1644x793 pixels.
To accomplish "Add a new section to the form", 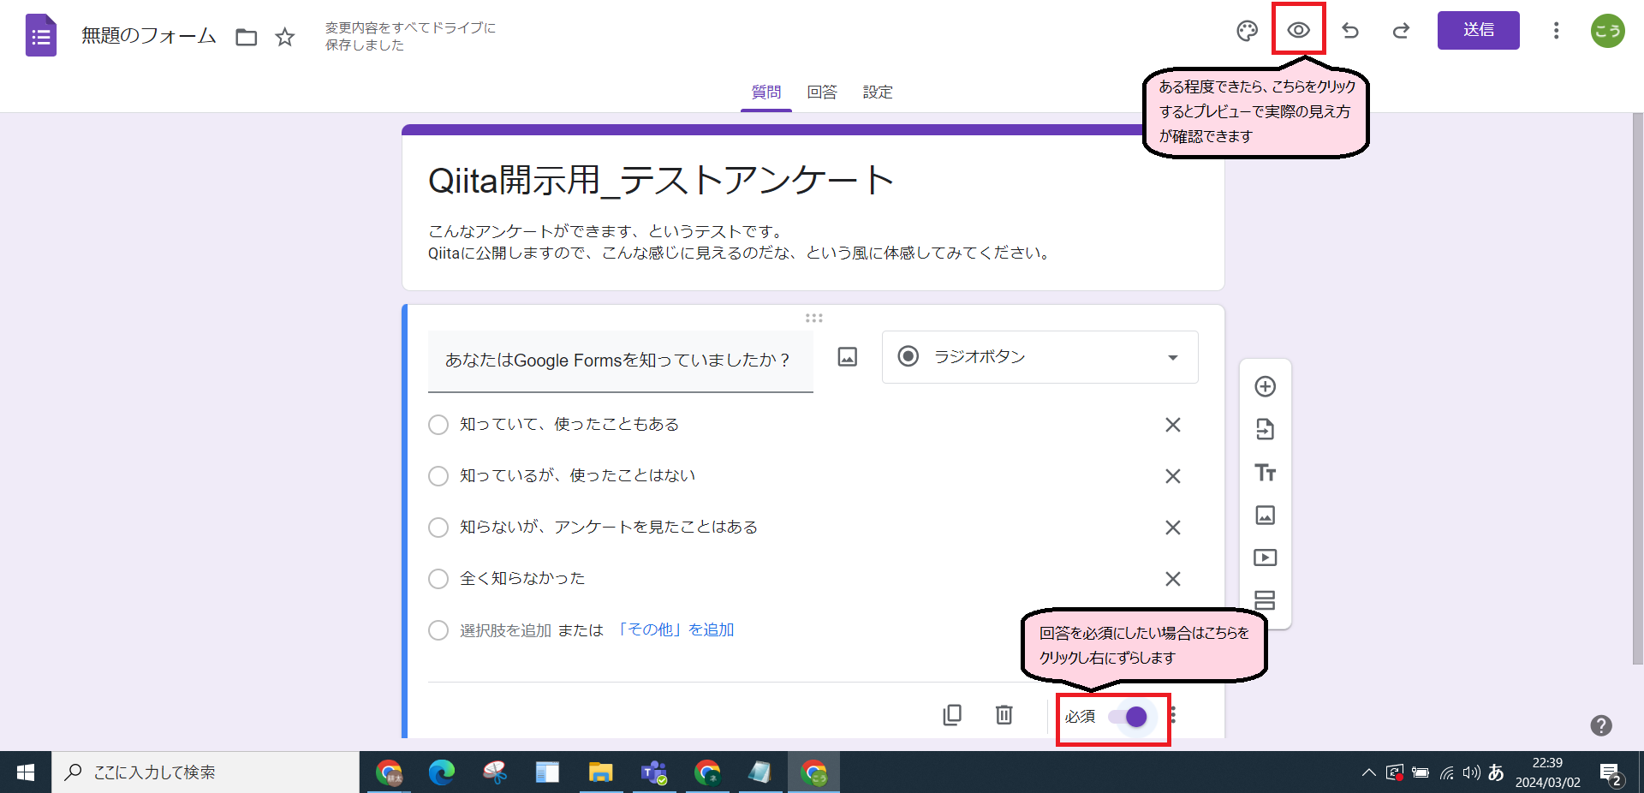I will point(1266,599).
